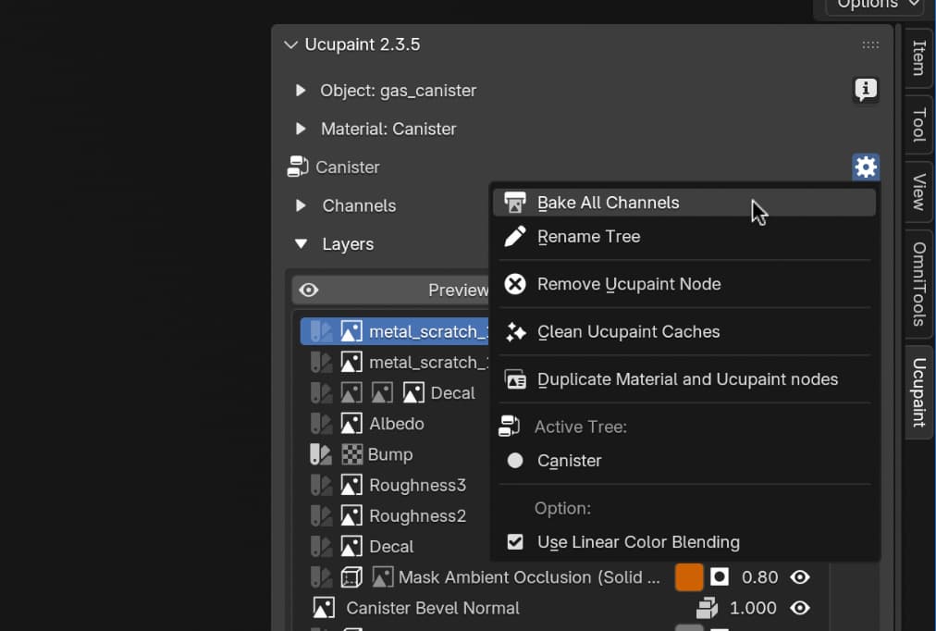The image size is (936, 631).
Task: Hide the Canister Bevel Normal layer with its eye
Action: (x=800, y=608)
